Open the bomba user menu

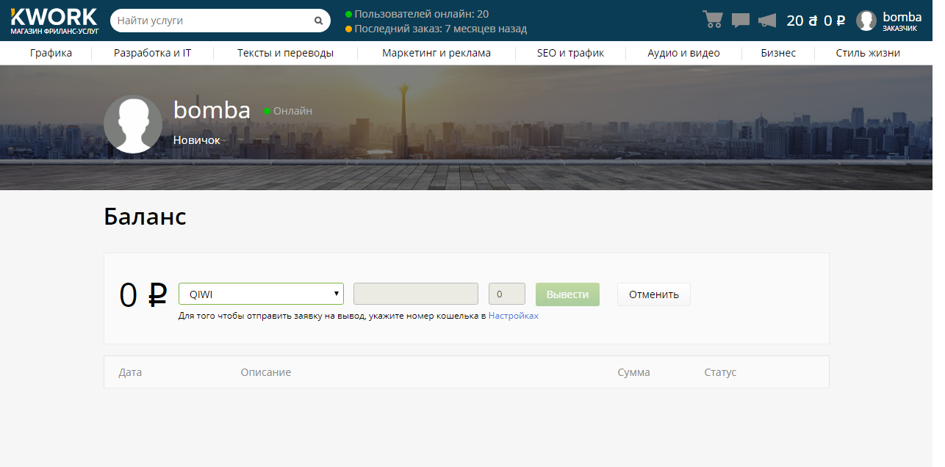tap(902, 21)
